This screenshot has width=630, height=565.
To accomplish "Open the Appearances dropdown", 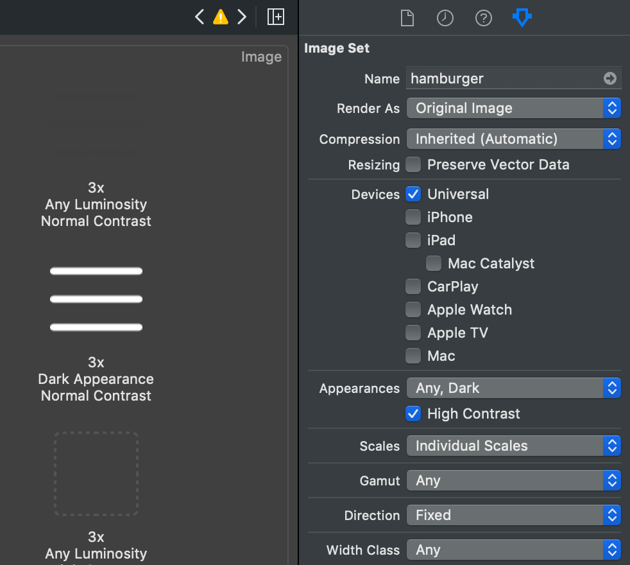I will click(513, 388).
